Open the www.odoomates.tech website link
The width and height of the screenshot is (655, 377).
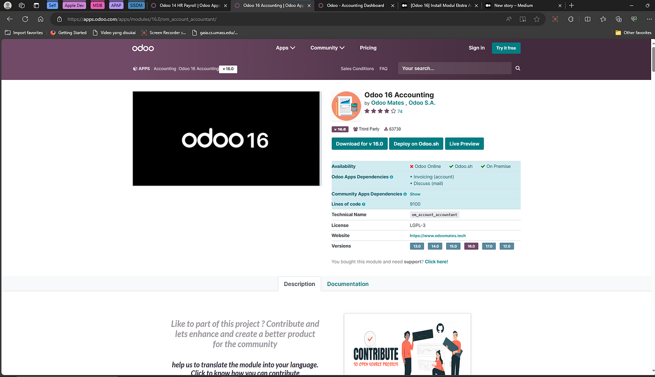pyautogui.click(x=438, y=236)
